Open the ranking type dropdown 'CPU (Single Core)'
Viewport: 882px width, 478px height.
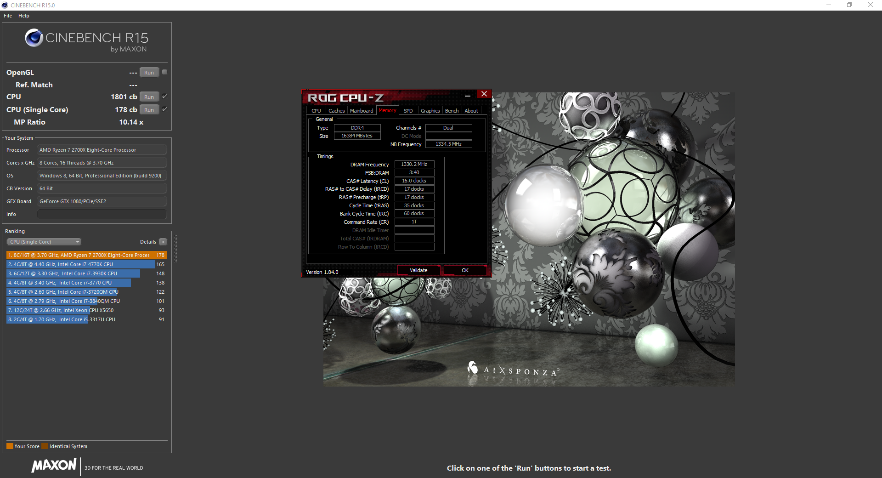tap(44, 242)
